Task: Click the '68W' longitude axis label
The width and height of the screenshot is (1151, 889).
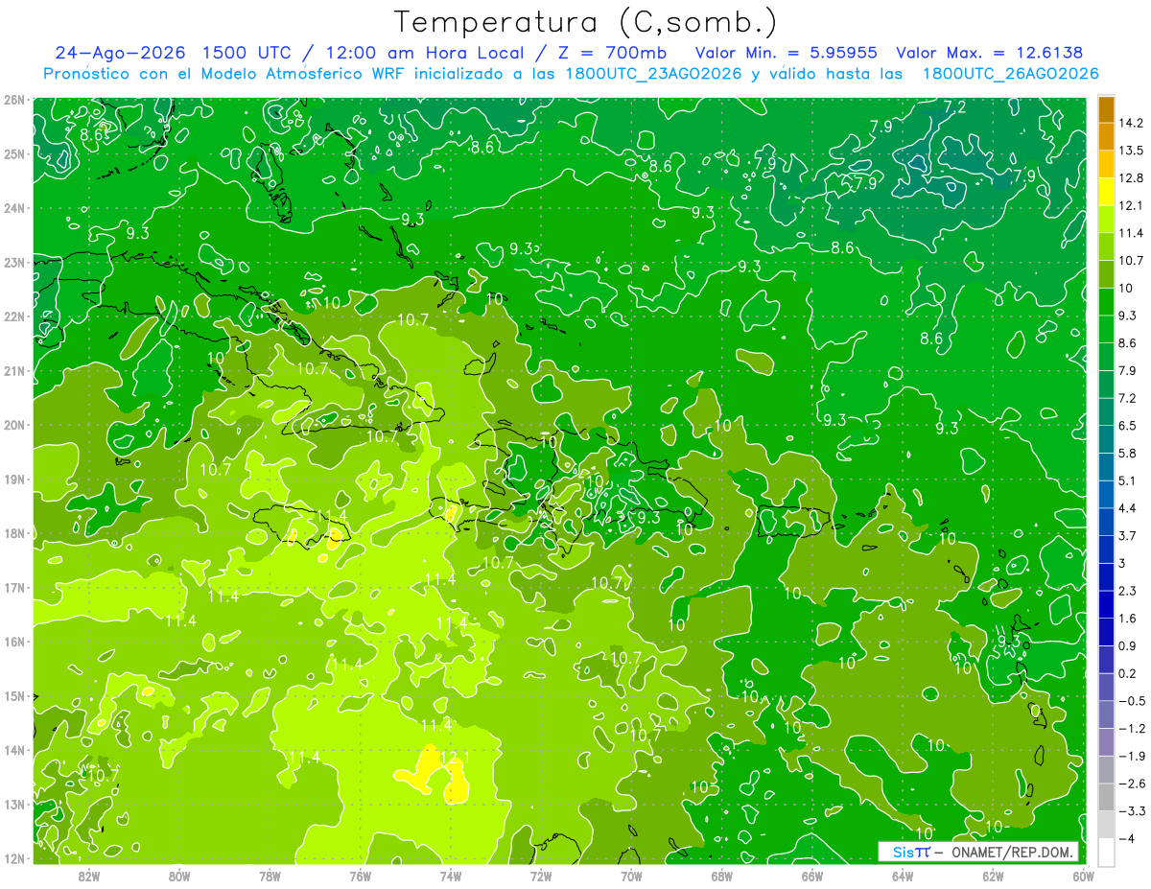Action: (722, 876)
